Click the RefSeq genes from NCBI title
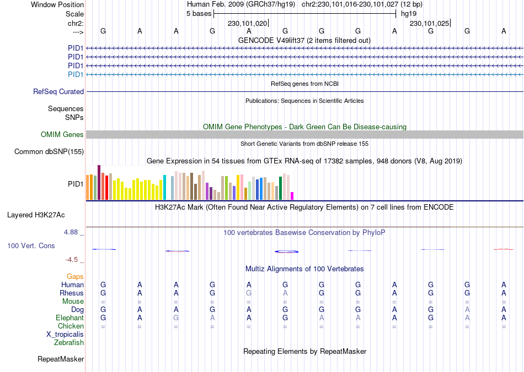This screenshot has width=524, height=372. (304, 84)
